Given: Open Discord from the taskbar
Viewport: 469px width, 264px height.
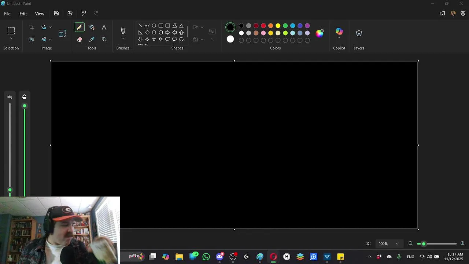Looking at the screenshot, I should coord(220,257).
